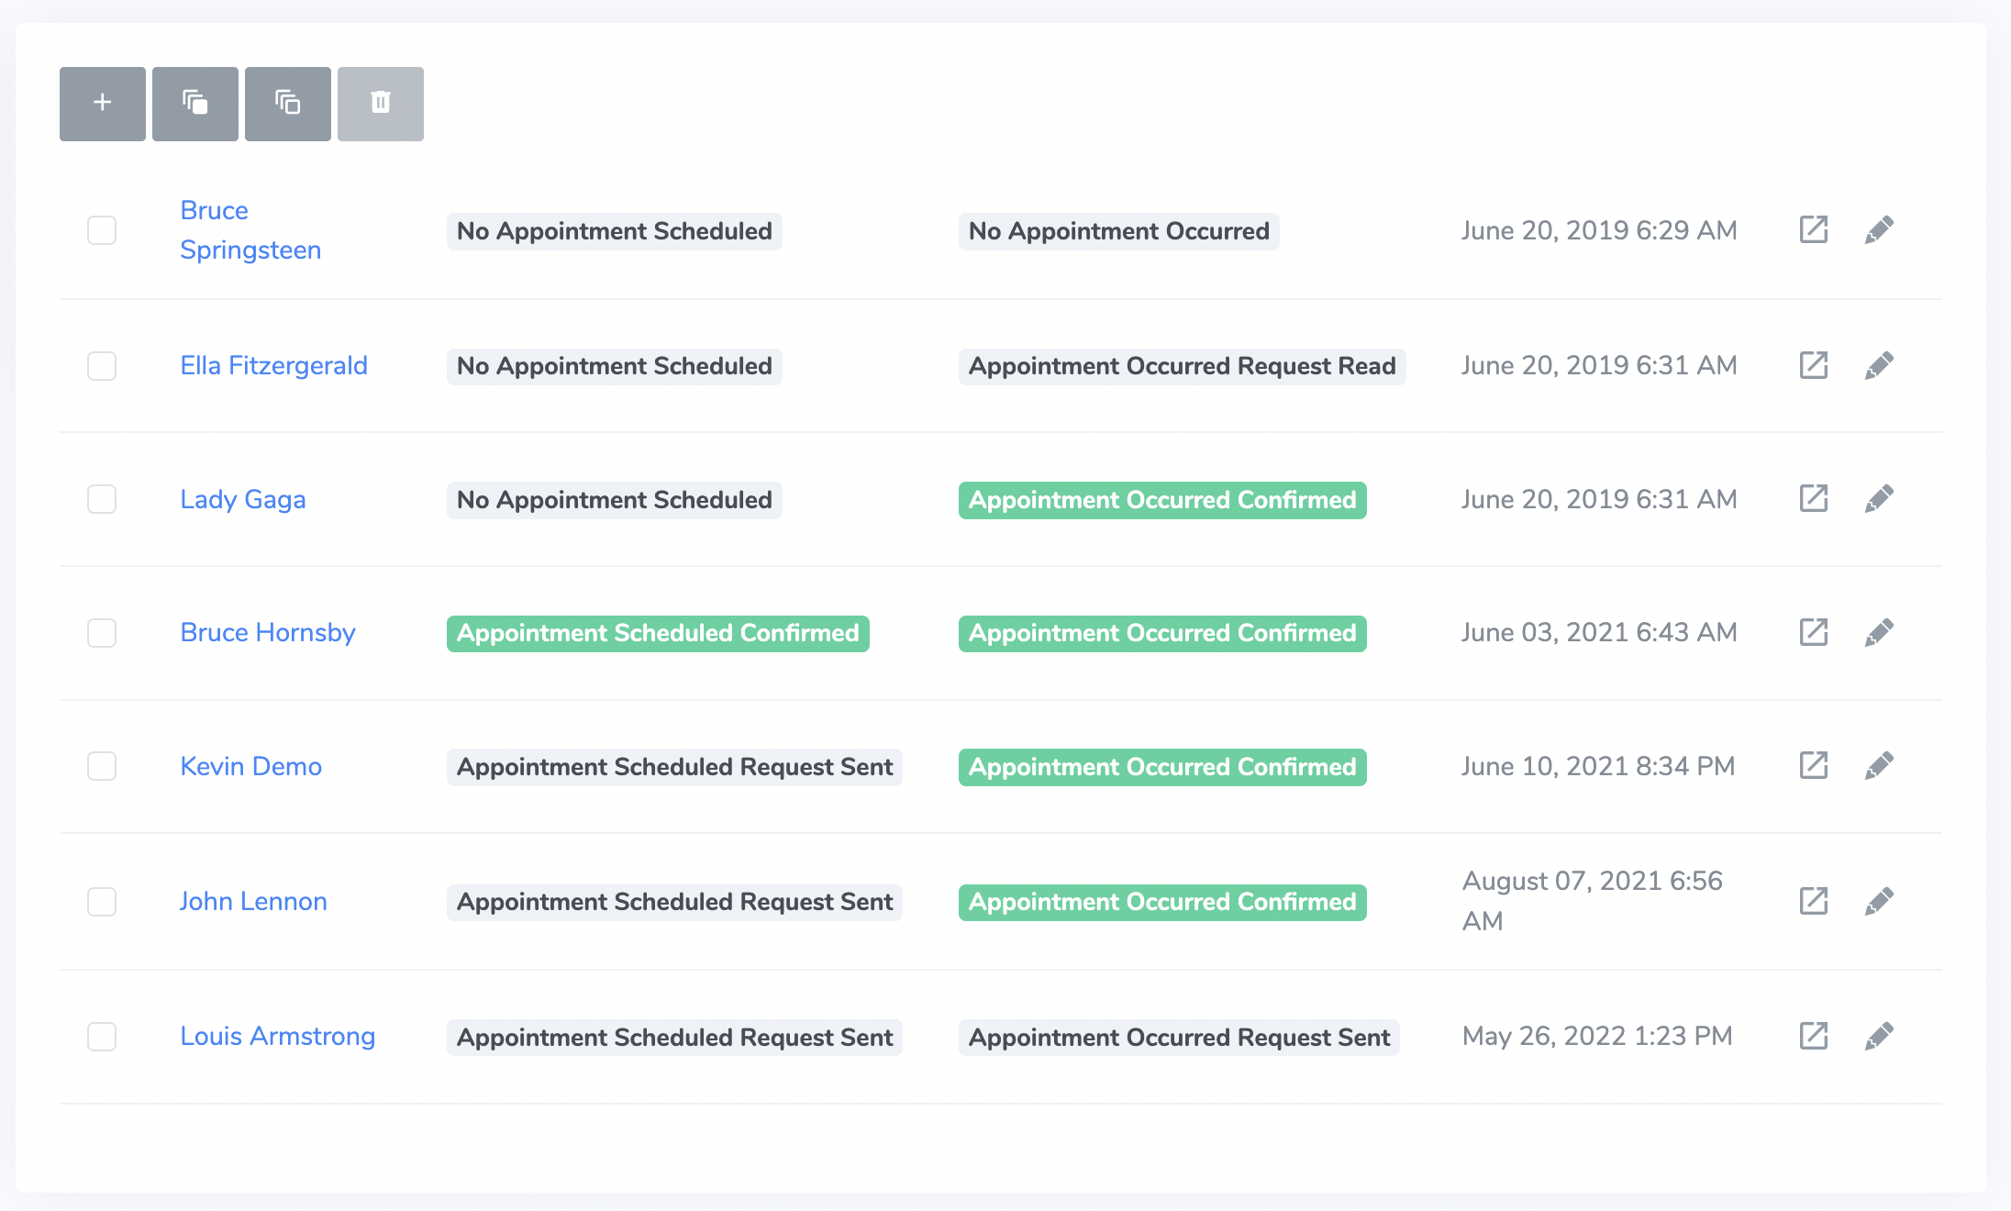Edit John Lennon entry with pencil icon
2011x1211 pixels.
1879,901
